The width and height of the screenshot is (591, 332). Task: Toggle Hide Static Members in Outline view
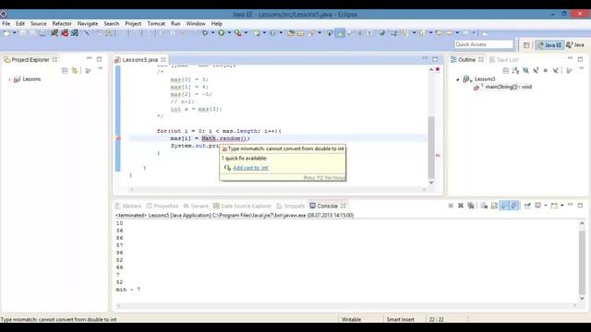pos(536,70)
